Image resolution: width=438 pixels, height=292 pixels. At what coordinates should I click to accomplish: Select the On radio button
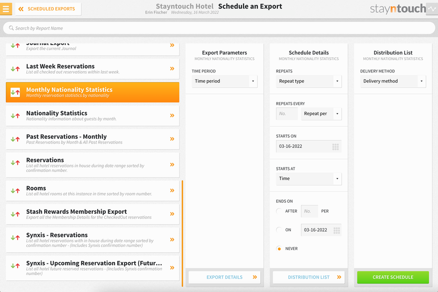coord(279,230)
